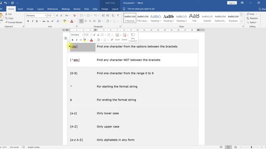Toggle Bold in the ribbon Font group
The width and height of the screenshot is (266, 149).
(28, 21)
